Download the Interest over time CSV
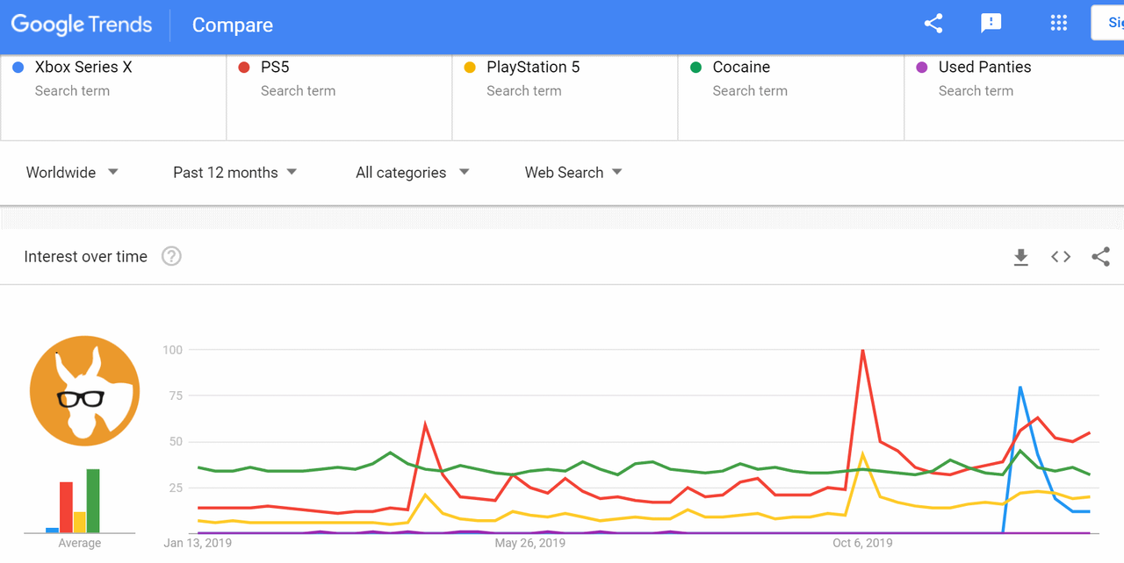1124x563 pixels. click(x=1020, y=257)
